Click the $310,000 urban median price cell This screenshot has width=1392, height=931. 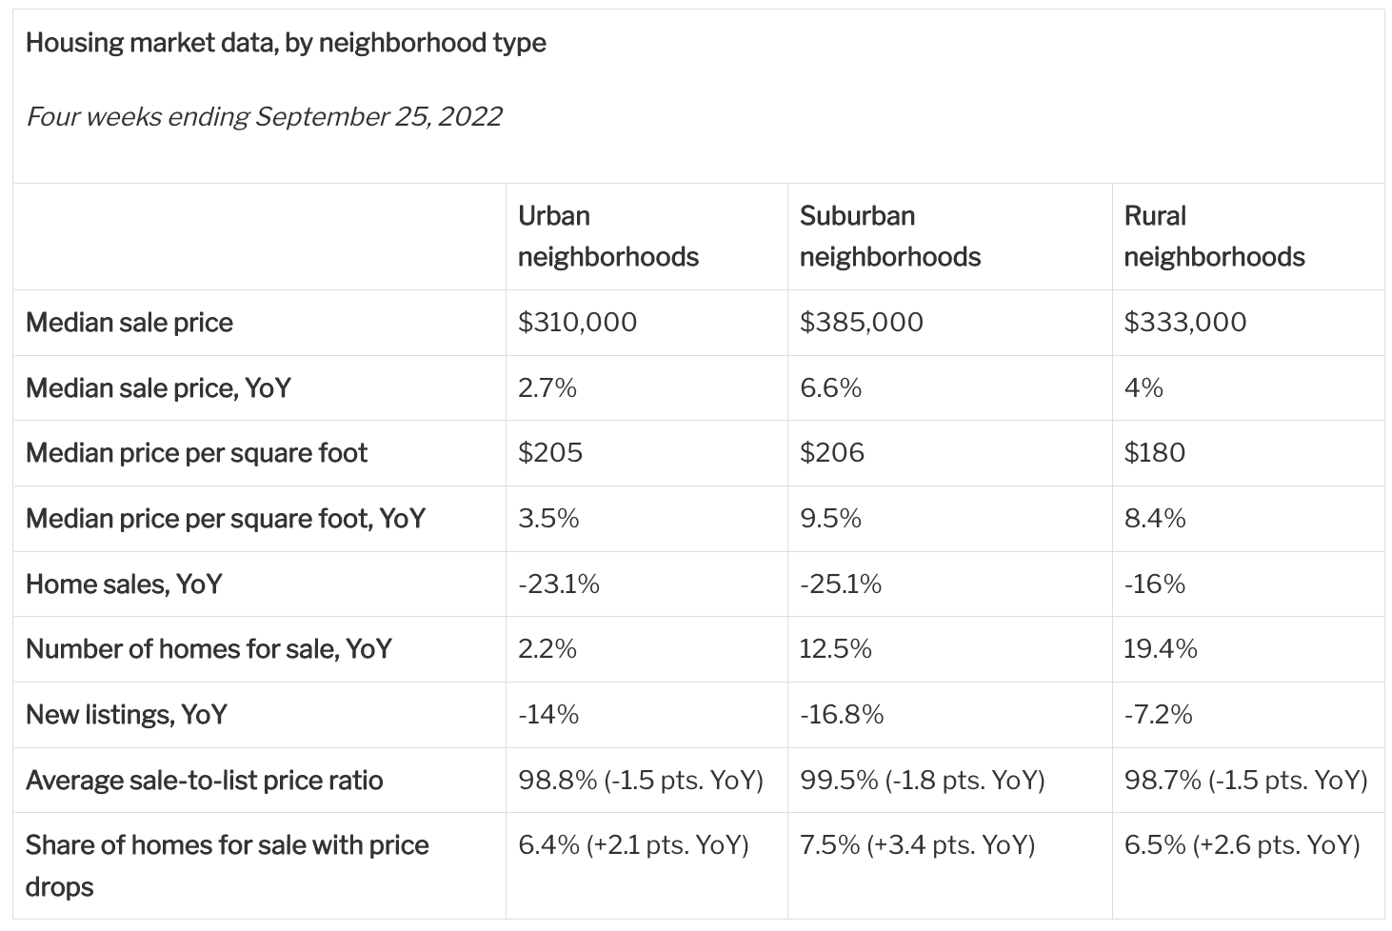pos(577,323)
